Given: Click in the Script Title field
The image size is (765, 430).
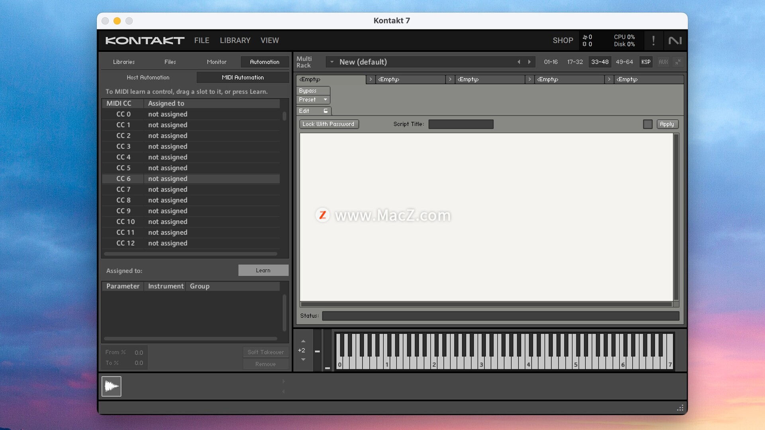Looking at the screenshot, I should click(461, 124).
